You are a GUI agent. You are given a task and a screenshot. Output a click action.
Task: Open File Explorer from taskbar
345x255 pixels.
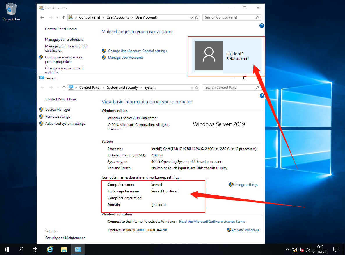64,249
